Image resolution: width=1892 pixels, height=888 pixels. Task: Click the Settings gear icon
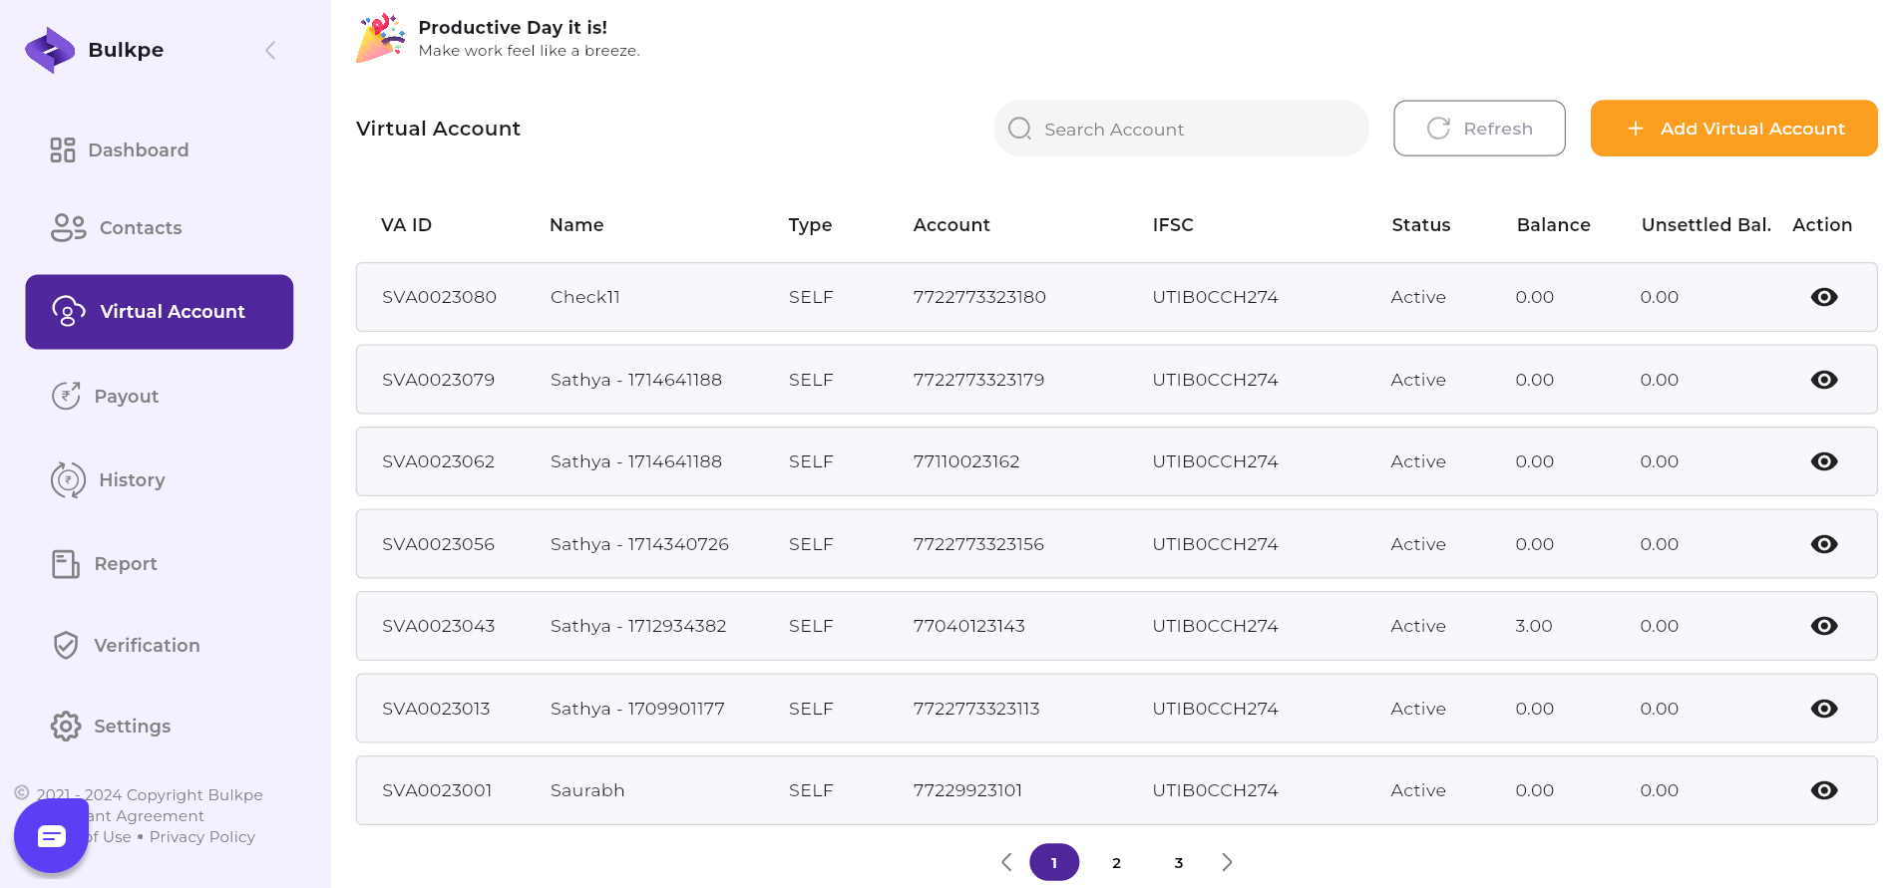point(66,727)
